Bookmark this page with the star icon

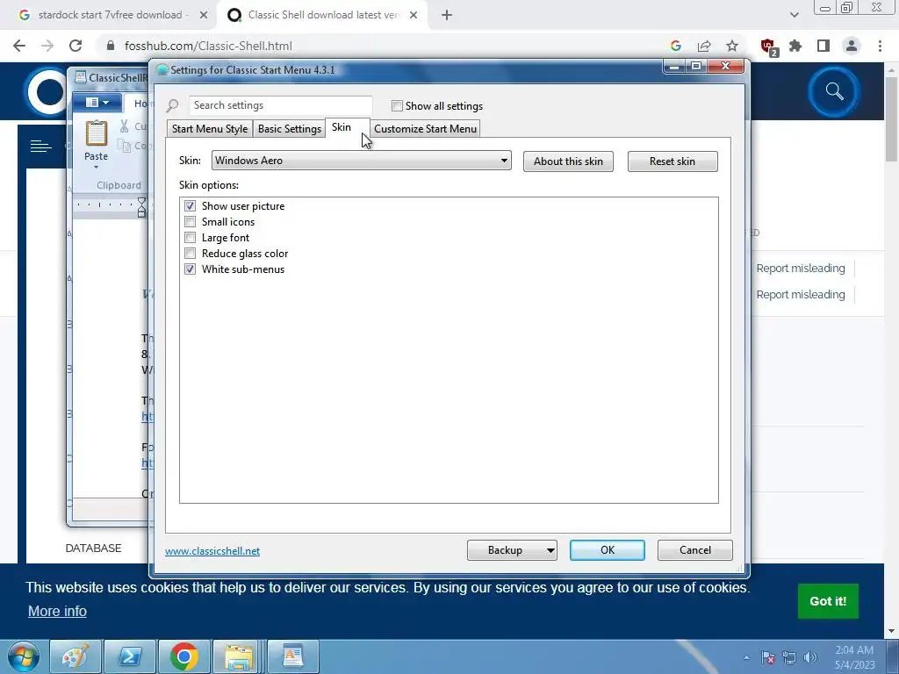coord(731,46)
